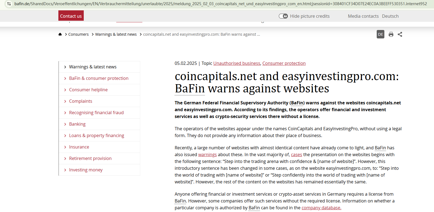Follow the 'cases' link in article
The image size is (434, 212).
coord(297,155)
